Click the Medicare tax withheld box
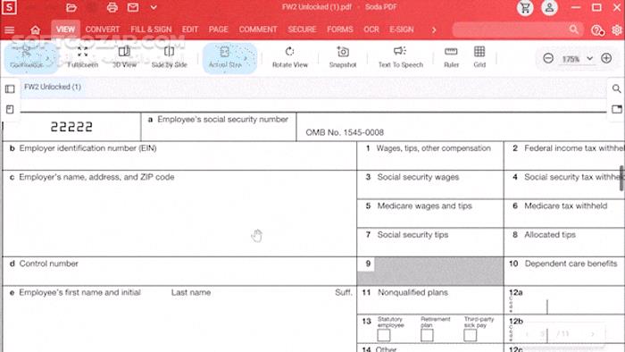The image size is (625, 352). coord(564,214)
